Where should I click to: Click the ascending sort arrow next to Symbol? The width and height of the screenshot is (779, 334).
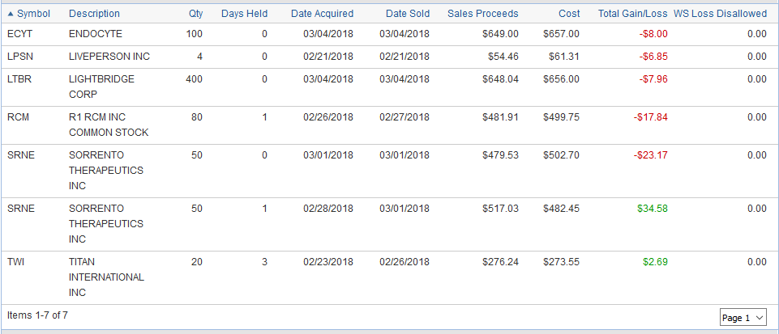point(11,14)
